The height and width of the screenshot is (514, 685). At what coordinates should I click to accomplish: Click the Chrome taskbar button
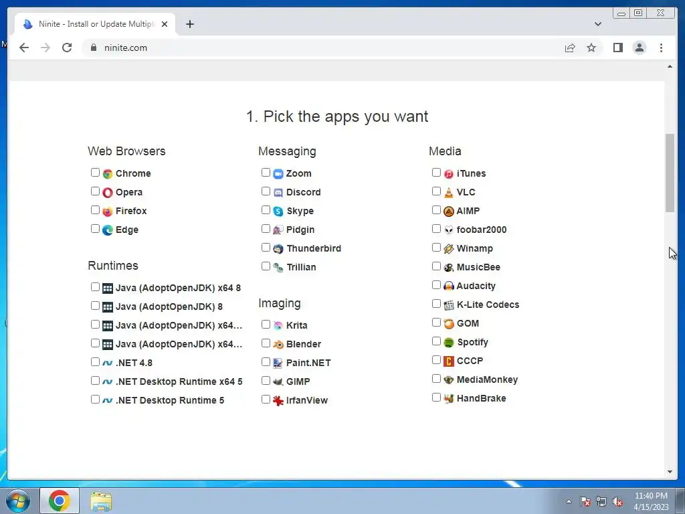click(60, 501)
